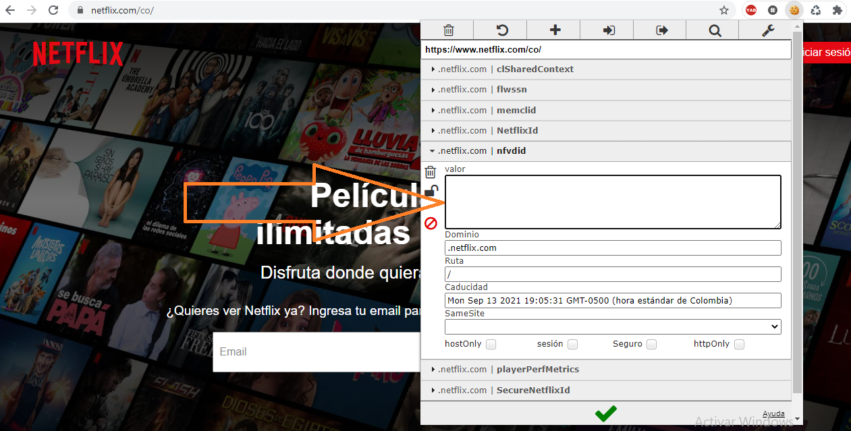
Task: Click the Dominio field
Action: tap(613, 248)
